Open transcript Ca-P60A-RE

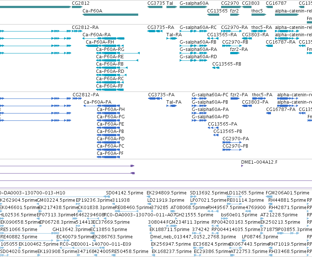pos(117,60)
